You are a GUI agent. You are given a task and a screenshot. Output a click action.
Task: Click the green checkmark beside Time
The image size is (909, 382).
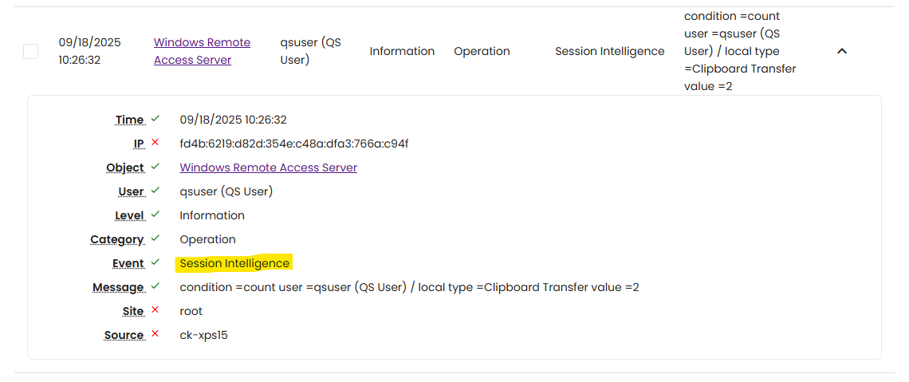point(155,119)
